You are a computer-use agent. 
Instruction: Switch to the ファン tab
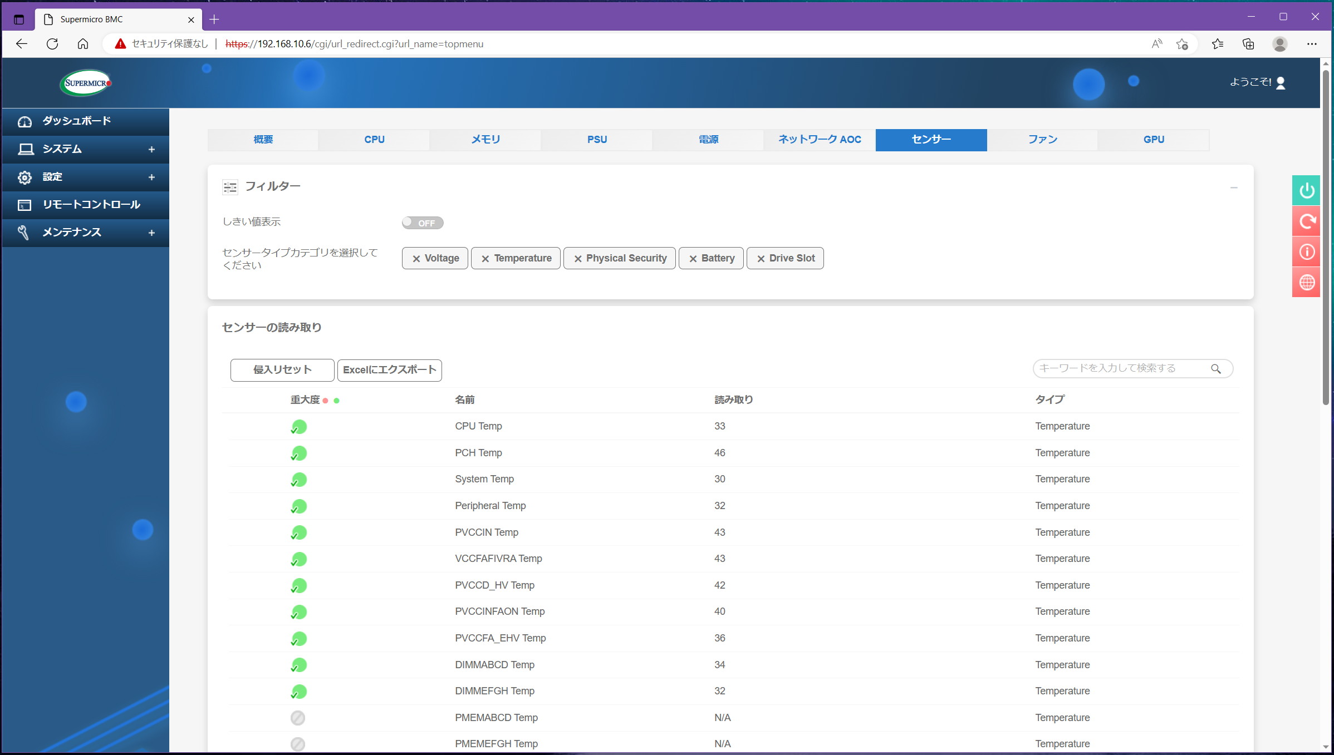1042,140
